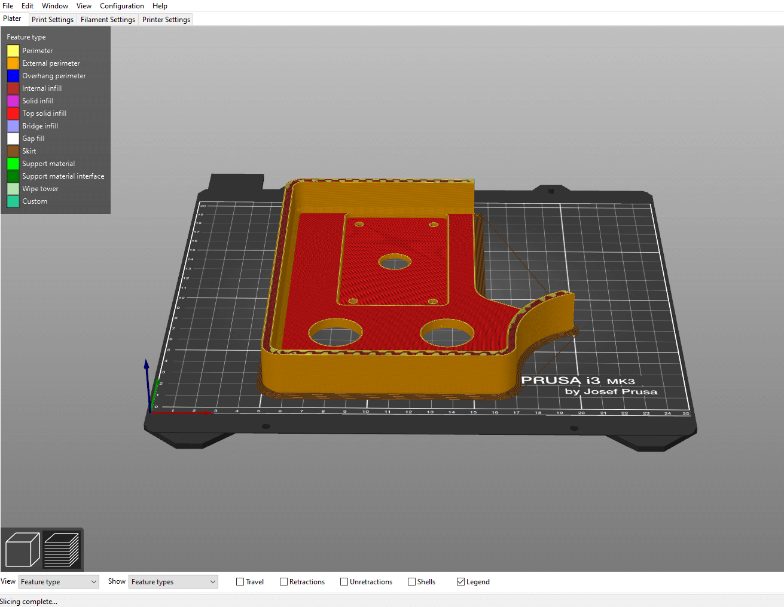The height and width of the screenshot is (607, 784).
Task: Open the File menu
Action: tap(8, 6)
